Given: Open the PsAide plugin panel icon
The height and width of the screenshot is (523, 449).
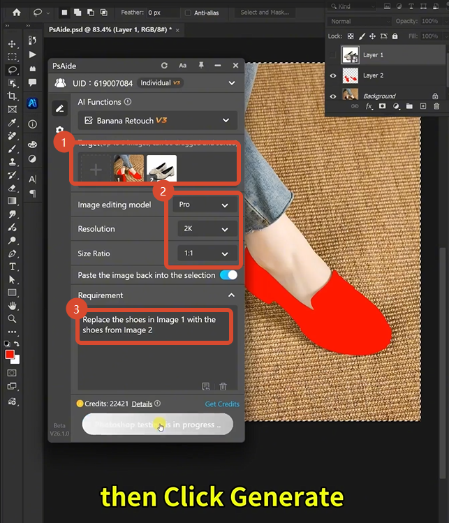Looking at the screenshot, I should (32, 103).
